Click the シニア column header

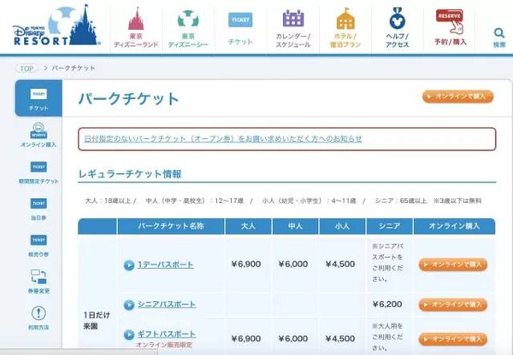389,226
